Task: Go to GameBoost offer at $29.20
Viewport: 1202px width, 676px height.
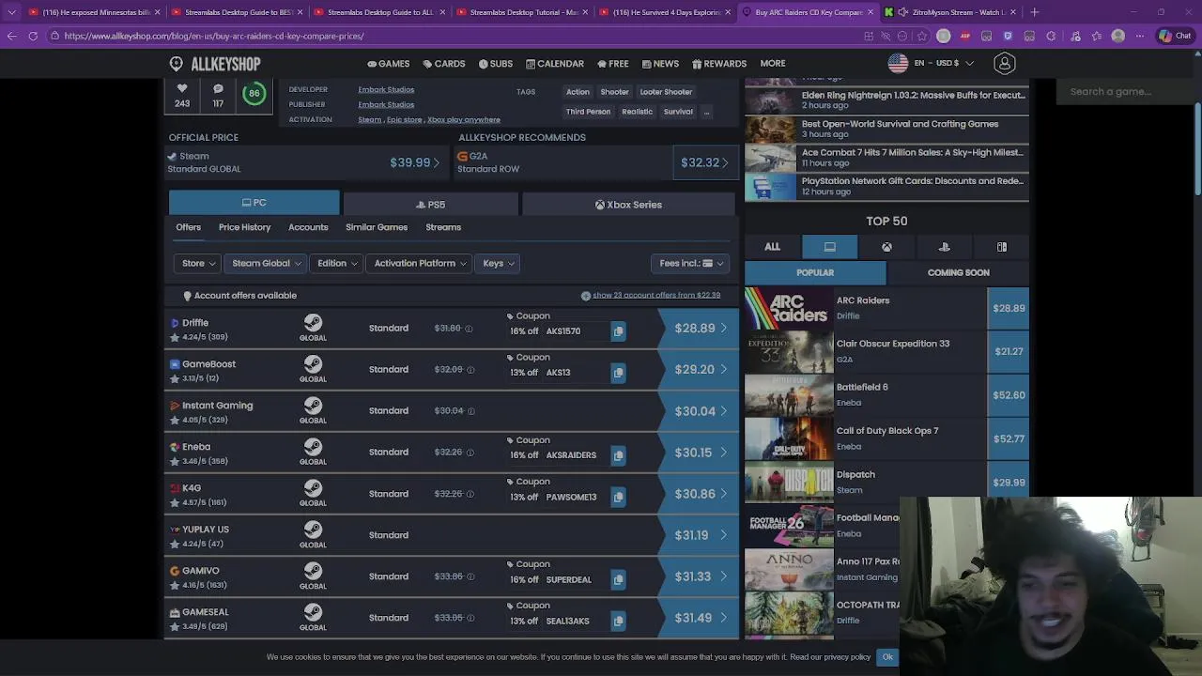Action: click(701, 370)
